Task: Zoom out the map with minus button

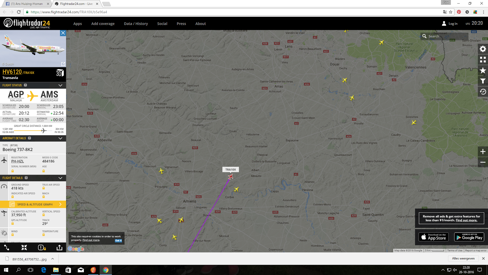Action: point(483,162)
